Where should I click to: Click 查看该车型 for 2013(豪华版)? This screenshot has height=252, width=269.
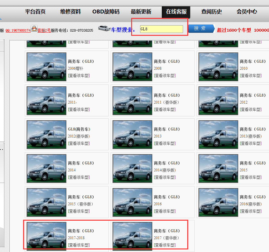(251, 143)
